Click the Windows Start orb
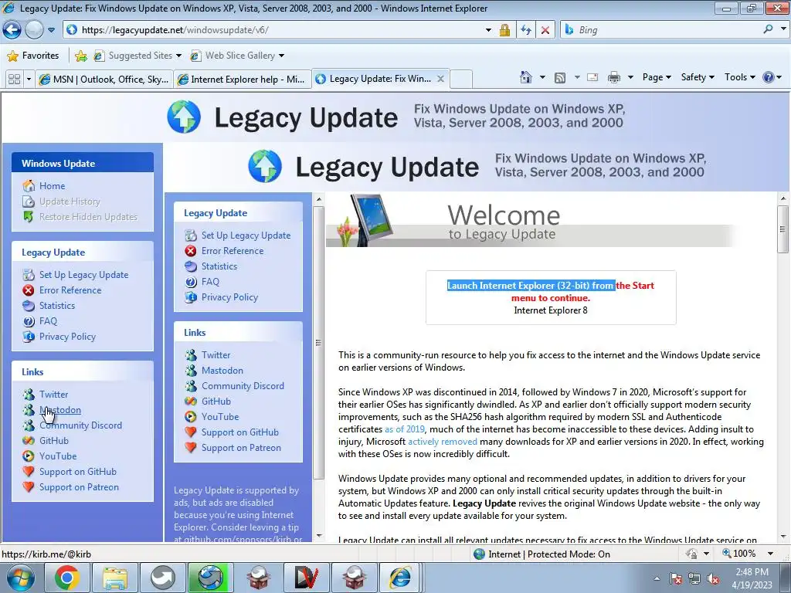The height and width of the screenshot is (593, 791). [20, 578]
